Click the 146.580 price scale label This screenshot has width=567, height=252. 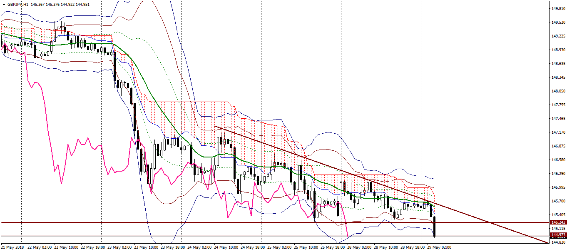pyautogui.click(x=558, y=160)
